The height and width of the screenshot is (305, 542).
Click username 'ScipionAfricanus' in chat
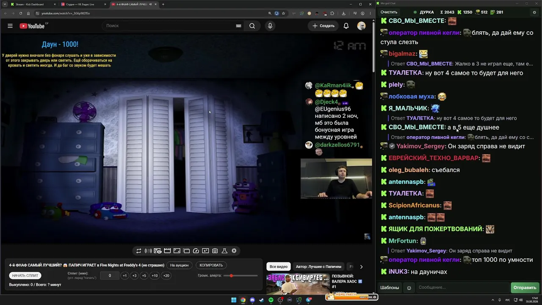click(x=415, y=205)
